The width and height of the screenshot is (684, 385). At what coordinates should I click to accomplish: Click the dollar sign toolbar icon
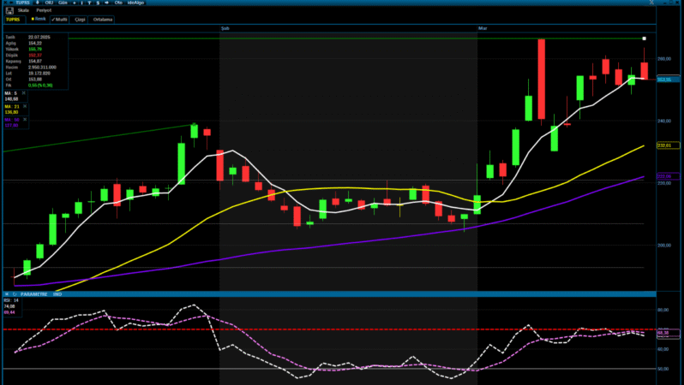pyautogui.click(x=97, y=3)
